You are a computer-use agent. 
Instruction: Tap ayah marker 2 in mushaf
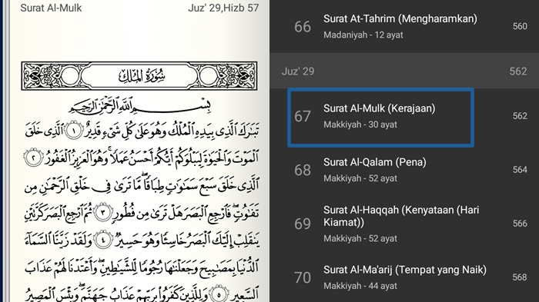click(x=33, y=158)
